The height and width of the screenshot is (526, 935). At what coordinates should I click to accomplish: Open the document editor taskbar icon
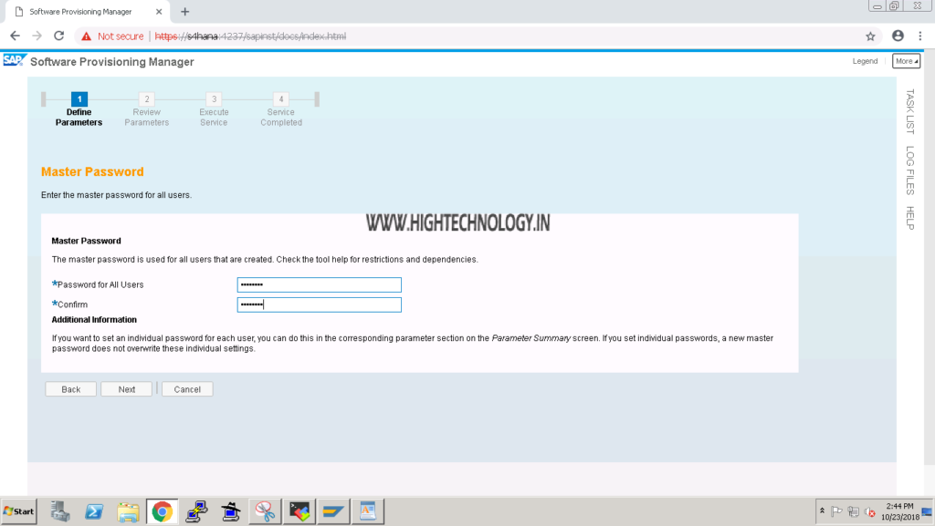(x=367, y=511)
